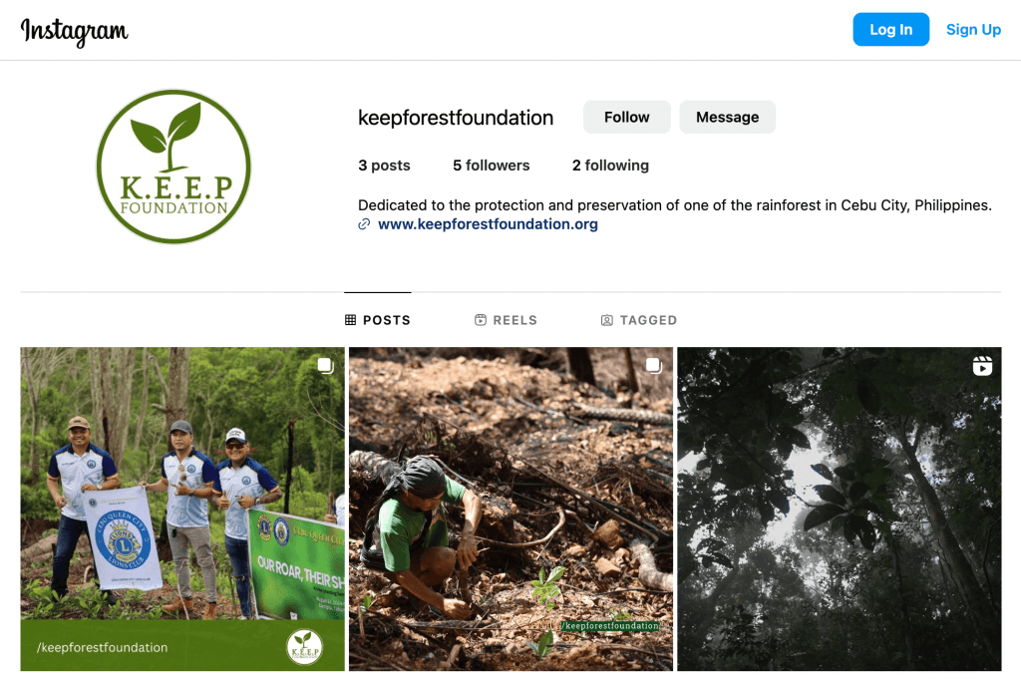Screen dimensions: 1021x688
Task: Switch to the REELS tab
Action: point(506,320)
